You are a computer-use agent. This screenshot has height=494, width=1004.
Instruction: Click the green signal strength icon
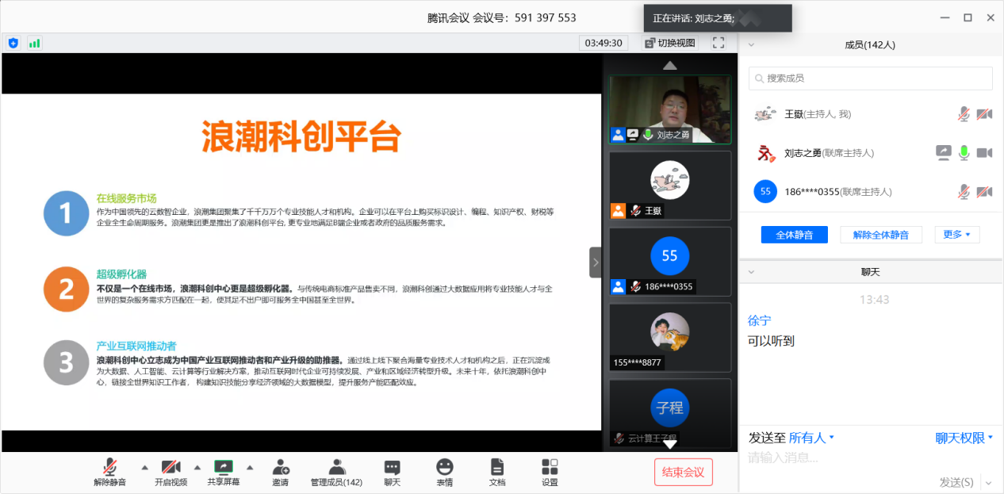pos(34,43)
